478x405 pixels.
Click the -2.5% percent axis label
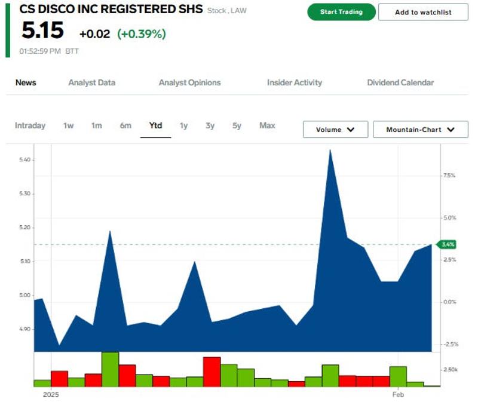click(451, 344)
